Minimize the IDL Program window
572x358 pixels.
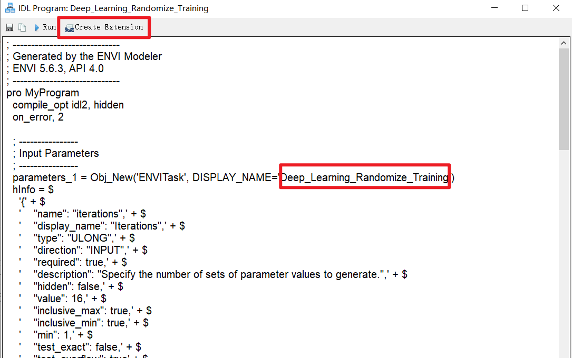[495, 8]
